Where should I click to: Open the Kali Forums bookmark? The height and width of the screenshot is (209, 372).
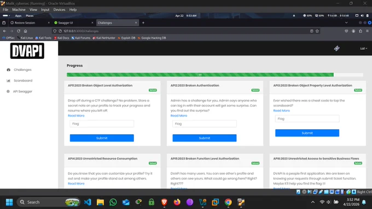click(81, 38)
